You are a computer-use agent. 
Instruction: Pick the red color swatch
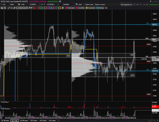click(38, 8)
